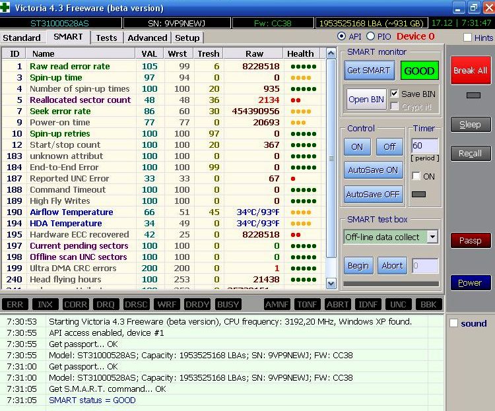Click the green cross Victoria app icon
This screenshot has width=495, height=411.
coord(5,7)
